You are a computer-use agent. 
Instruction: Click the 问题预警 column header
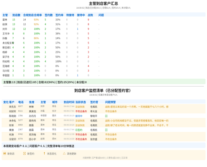[x=111, y=102]
